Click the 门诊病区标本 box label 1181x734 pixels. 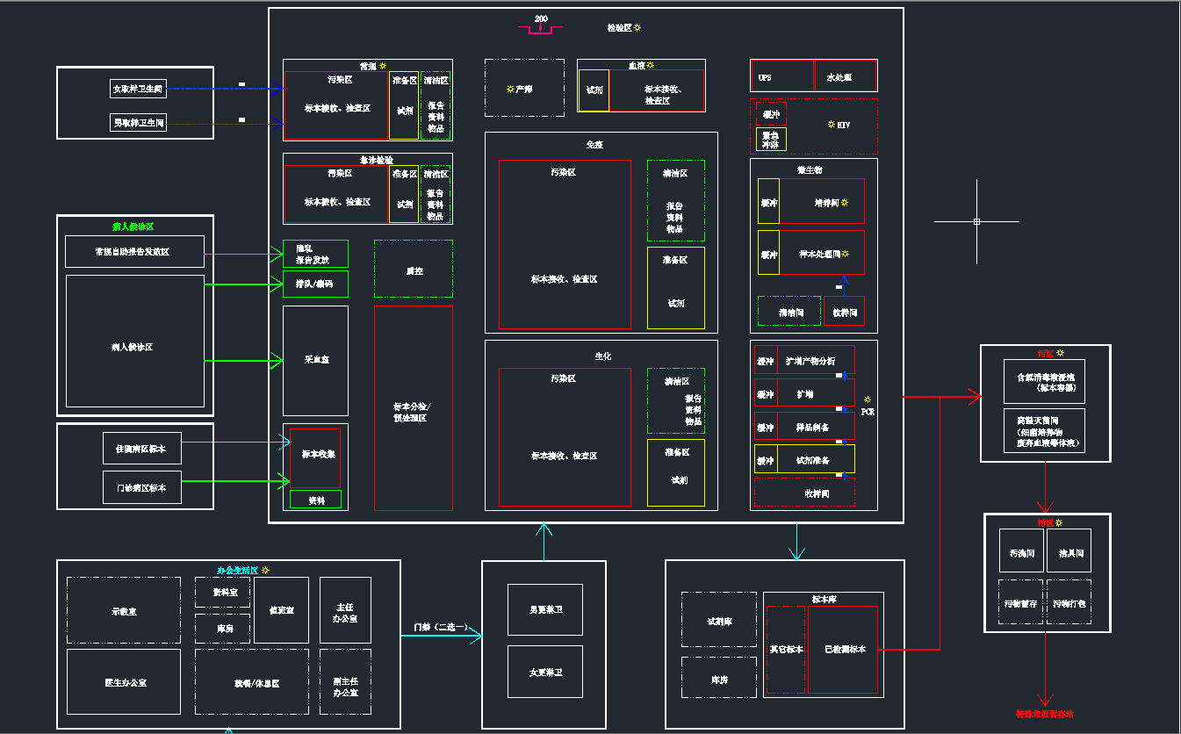pyautogui.click(x=141, y=486)
